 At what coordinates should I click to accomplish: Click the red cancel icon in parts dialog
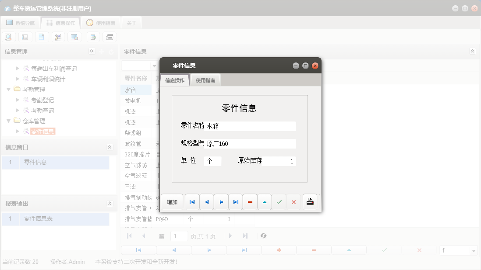tap(294, 201)
